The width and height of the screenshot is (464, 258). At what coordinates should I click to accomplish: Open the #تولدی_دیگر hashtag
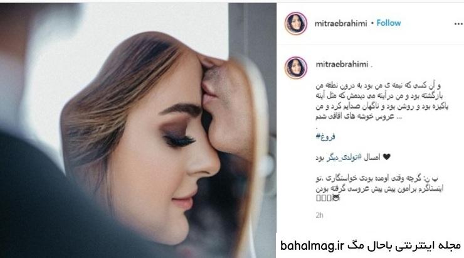coord(344,158)
